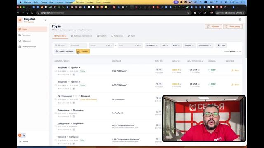Click the dark mode moon icon
This screenshot has height=148, width=264.
pyautogui.click(x=24, y=135)
